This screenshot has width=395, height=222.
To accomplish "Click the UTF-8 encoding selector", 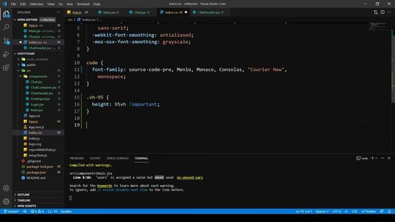I will pyautogui.click(x=336, y=212).
